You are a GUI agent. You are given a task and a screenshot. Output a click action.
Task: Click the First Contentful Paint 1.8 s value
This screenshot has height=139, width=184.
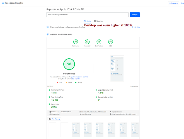tap(54, 93)
